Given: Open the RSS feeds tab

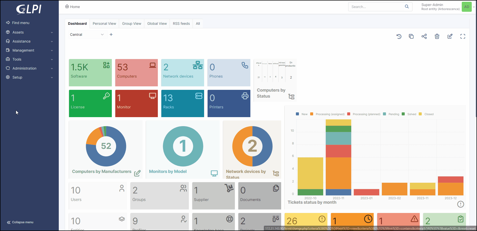Looking at the screenshot, I should pos(181,24).
